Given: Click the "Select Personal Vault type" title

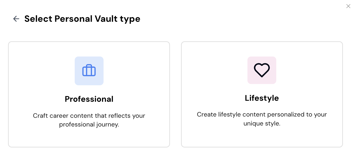Looking at the screenshot, I should click(82, 19).
